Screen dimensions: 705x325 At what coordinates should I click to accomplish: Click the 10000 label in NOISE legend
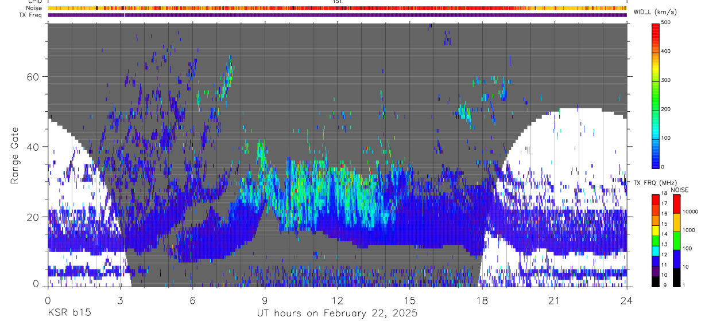pyautogui.click(x=691, y=212)
